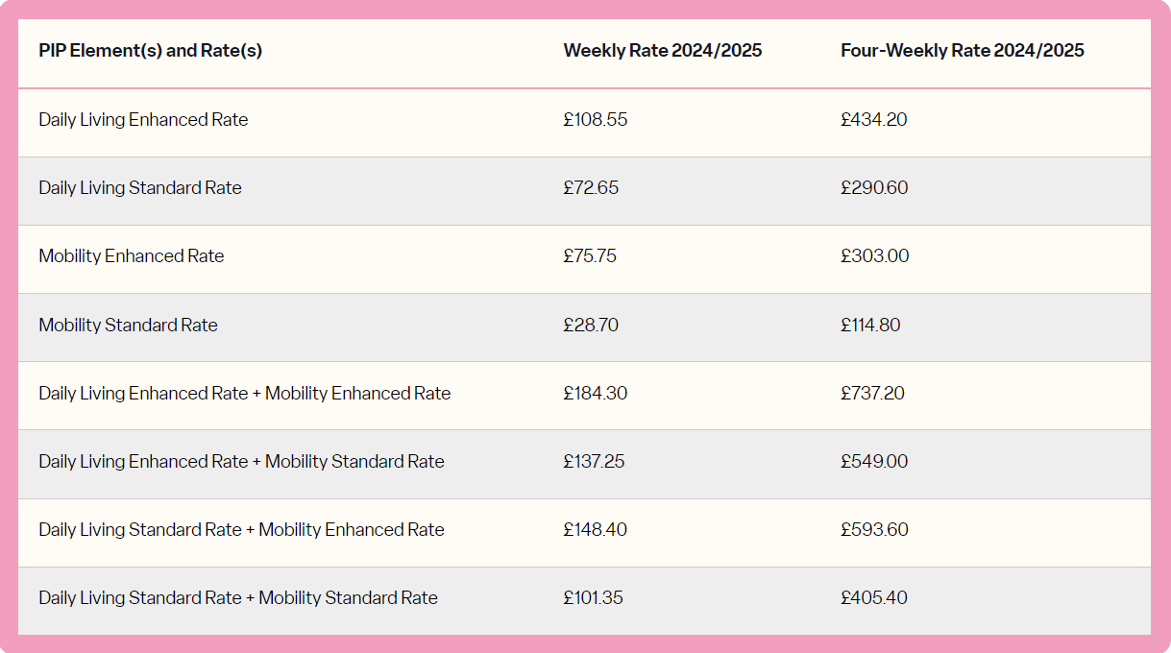This screenshot has height=653, width=1171.
Task: Click the £303.00 four-weekly cell
Action: pos(875,256)
